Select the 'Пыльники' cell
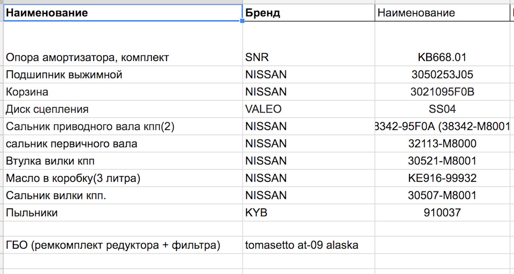The image size is (514, 274). click(123, 212)
